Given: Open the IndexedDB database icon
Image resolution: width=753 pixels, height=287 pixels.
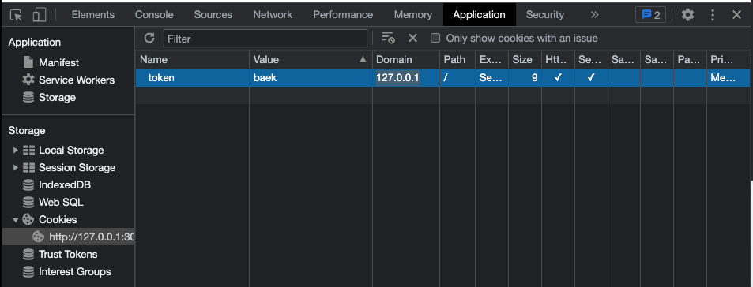Looking at the screenshot, I should [28, 185].
